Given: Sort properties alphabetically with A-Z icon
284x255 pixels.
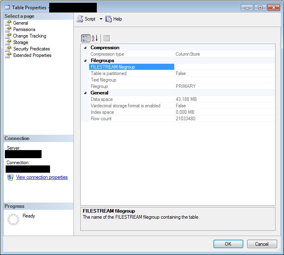Looking at the screenshot, I should [94, 38].
